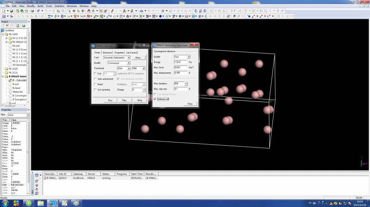The image size is (370, 207).
Task: Click the Max. step size input field
Action: 180,89
